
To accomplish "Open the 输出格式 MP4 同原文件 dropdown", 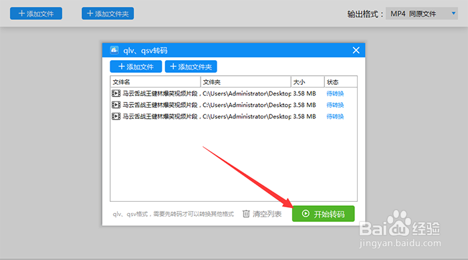I will tap(422, 14).
